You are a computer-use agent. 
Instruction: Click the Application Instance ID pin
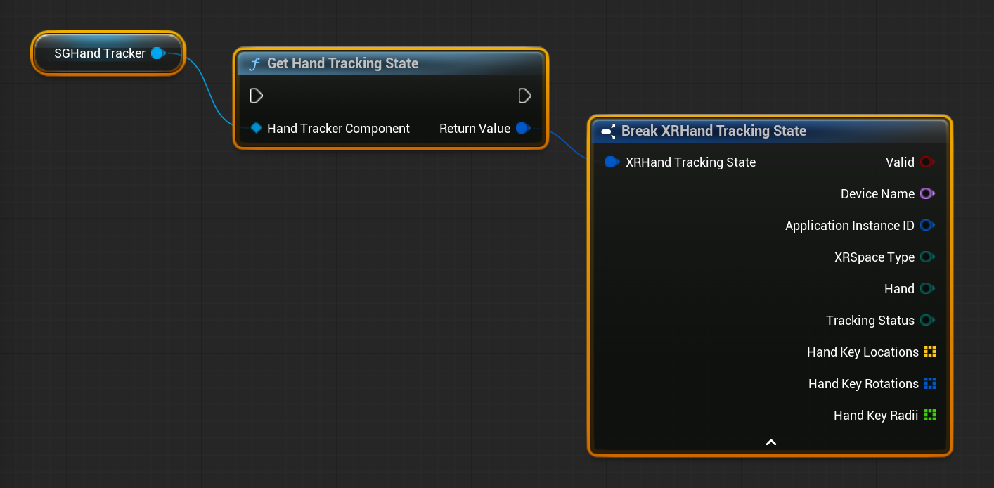pos(928,225)
